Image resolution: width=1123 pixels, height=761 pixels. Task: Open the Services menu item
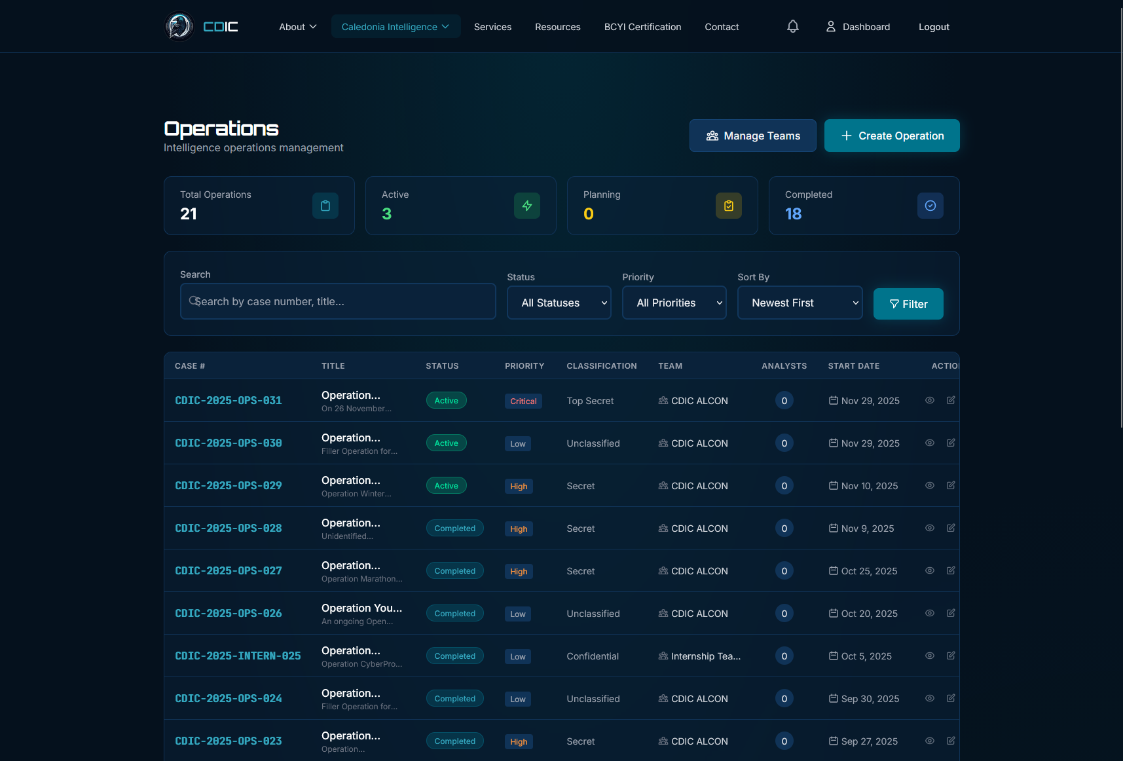coord(492,27)
